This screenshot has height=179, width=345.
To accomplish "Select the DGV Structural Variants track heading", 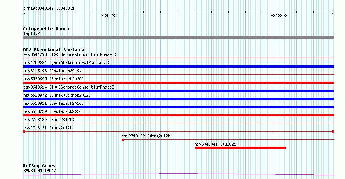I will click(54, 50).
